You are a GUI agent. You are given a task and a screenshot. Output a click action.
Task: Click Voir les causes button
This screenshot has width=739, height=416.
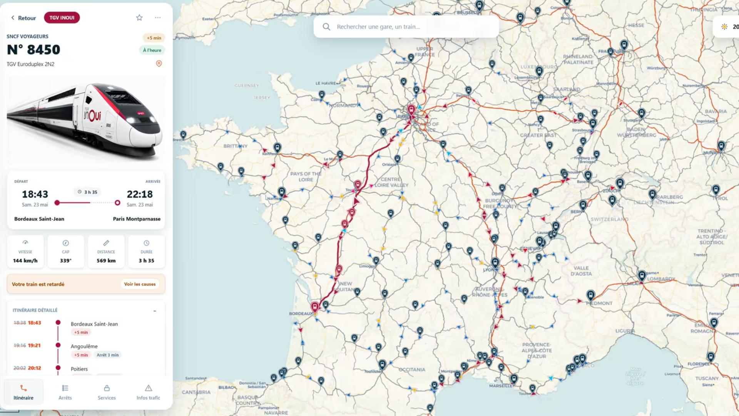pyautogui.click(x=140, y=284)
